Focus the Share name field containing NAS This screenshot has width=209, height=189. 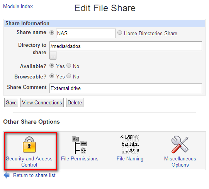pos(86,33)
